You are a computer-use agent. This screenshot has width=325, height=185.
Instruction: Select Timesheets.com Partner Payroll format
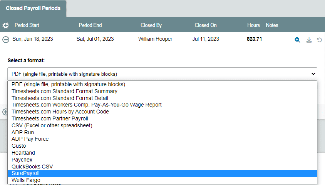click(162, 118)
